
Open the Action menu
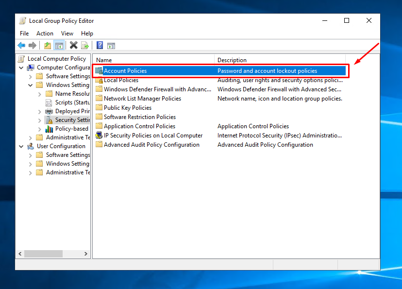click(45, 34)
